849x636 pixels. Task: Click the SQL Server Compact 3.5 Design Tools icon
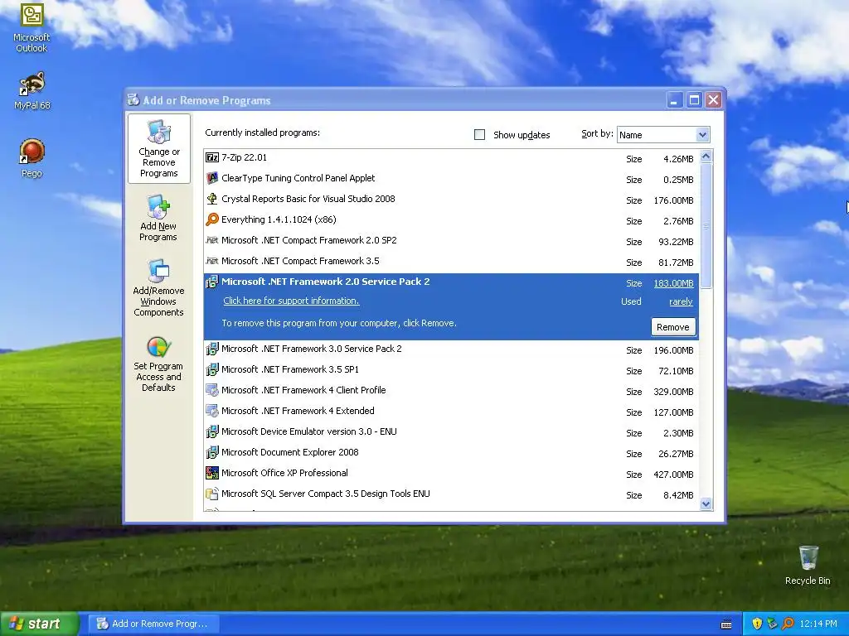(212, 494)
